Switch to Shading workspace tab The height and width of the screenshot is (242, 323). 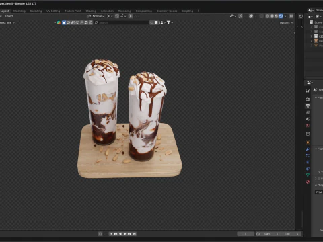point(91,11)
